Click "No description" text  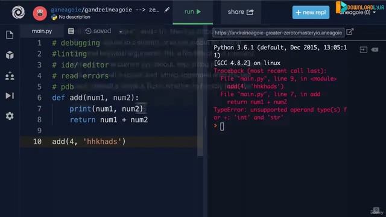[74, 17]
